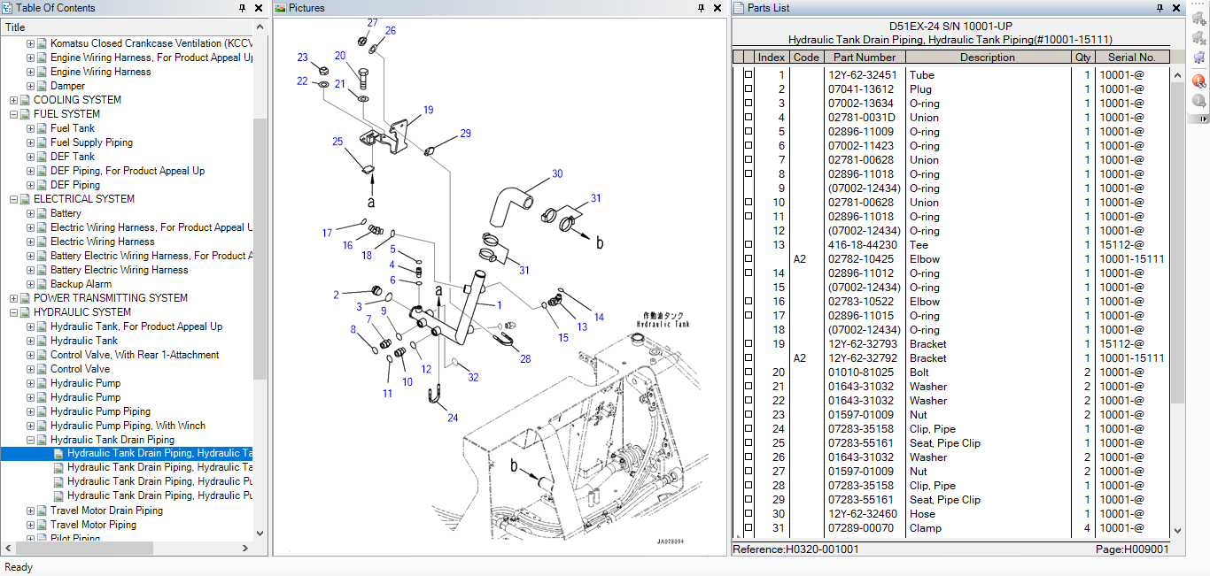Screen dimensions: 1210x576
Task: Click the page icon beside DEF Tank
Action: click(42, 157)
